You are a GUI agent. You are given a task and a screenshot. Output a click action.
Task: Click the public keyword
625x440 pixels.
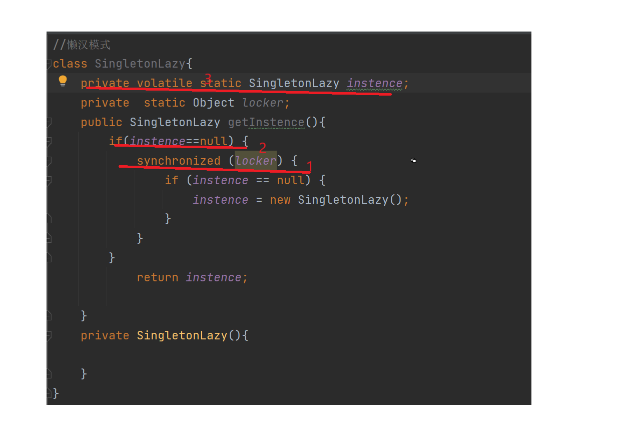102,123
